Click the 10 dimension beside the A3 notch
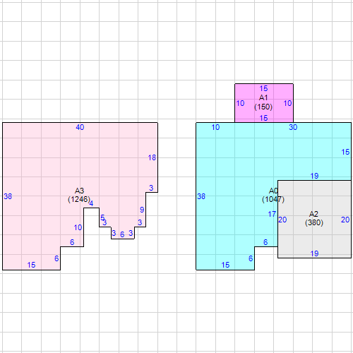 [x=78, y=228]
